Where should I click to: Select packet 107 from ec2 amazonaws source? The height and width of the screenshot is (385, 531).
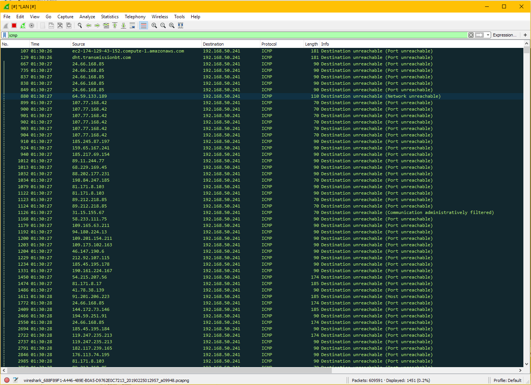[x=262, y=51]
